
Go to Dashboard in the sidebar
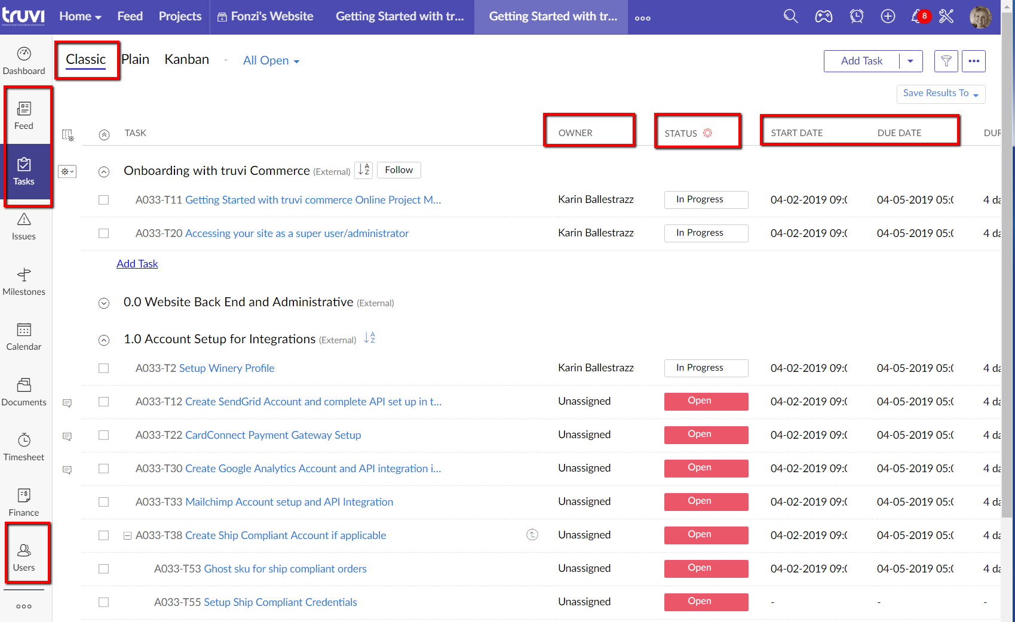coord(24,61)
